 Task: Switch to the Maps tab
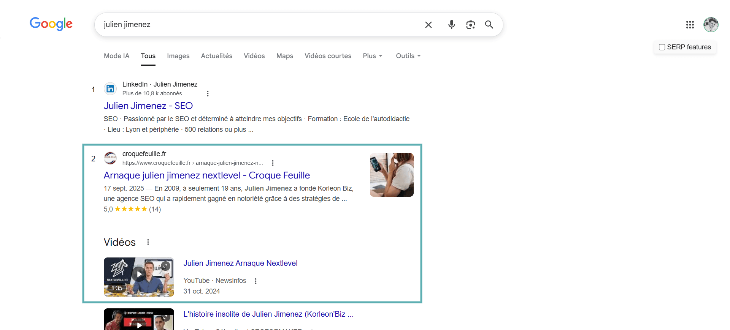point(285,56)
